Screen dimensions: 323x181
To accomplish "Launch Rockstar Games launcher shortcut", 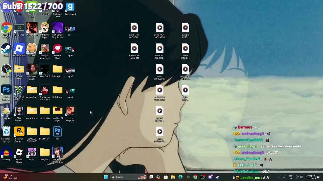I will (19, 134).
